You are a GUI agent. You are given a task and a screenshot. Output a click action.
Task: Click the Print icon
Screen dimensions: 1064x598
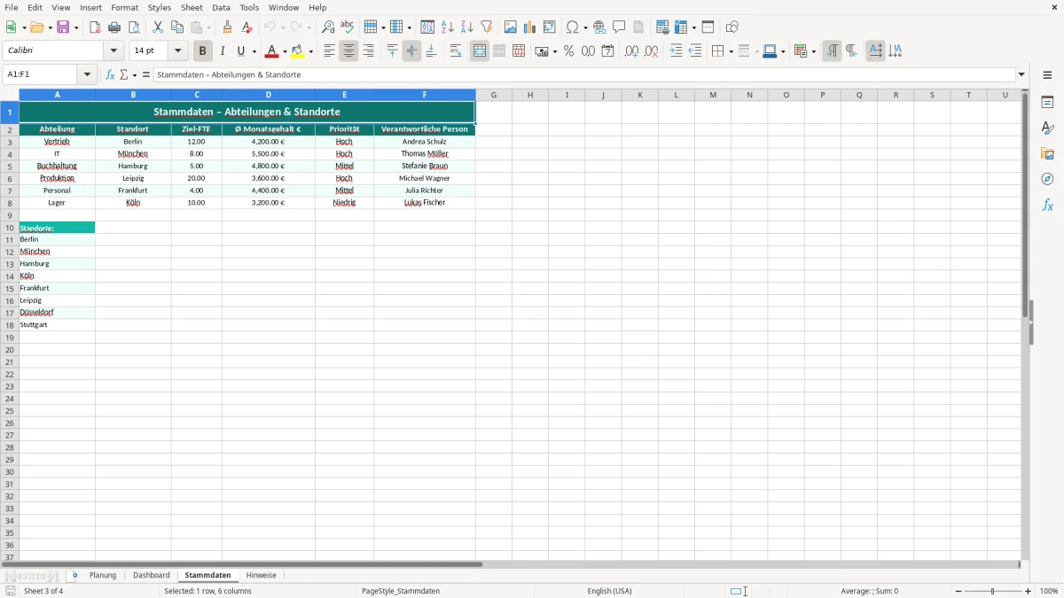coord(114,27)
